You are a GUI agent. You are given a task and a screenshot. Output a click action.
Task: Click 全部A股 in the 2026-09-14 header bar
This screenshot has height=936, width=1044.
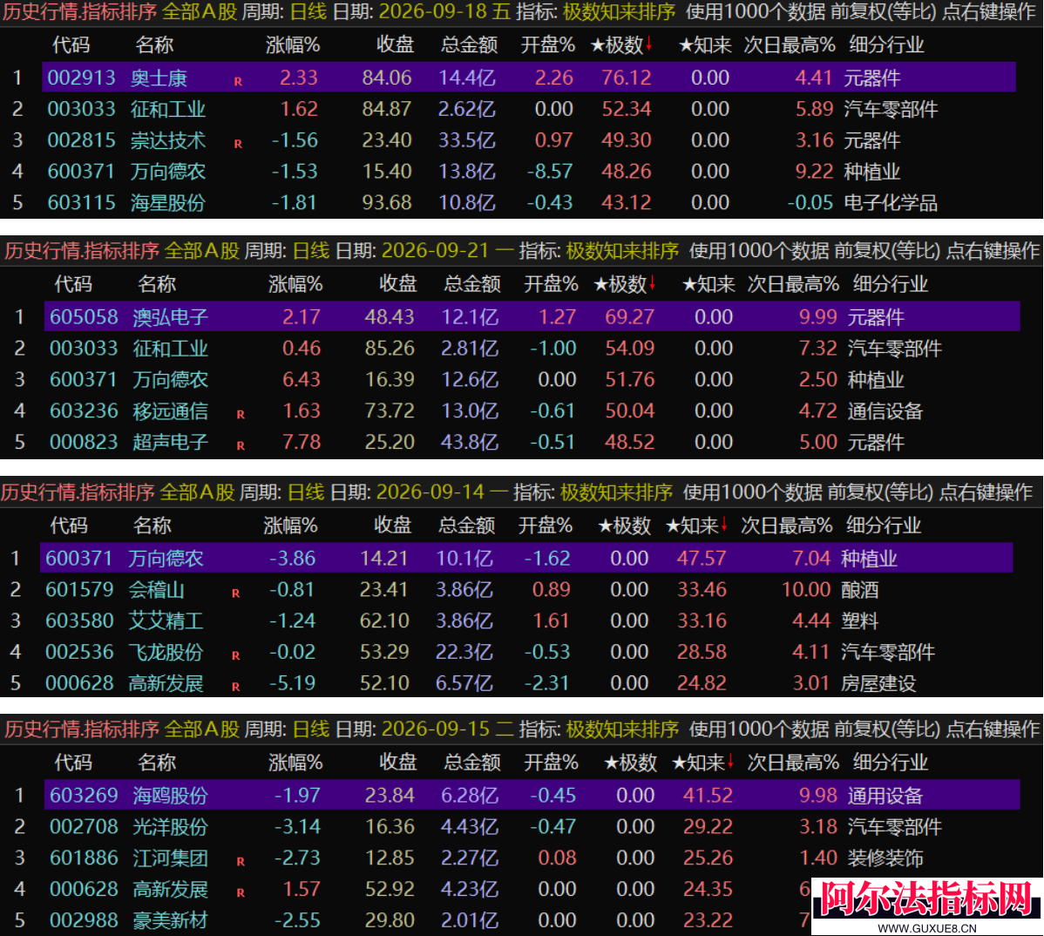pyautogui.click(x=197, y=492)
